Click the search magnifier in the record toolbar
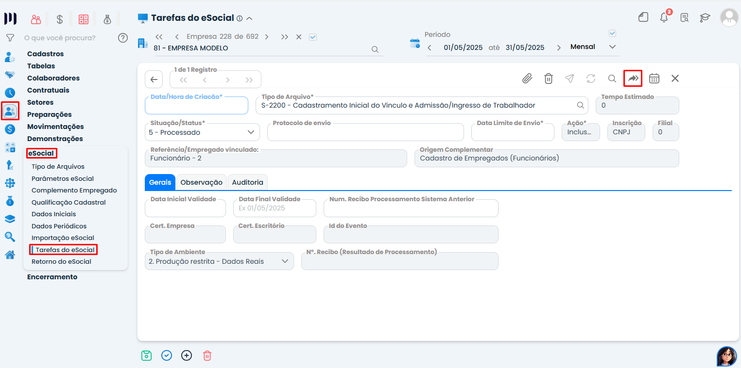Screen dimensions: 741x368 tap(612, 79)
